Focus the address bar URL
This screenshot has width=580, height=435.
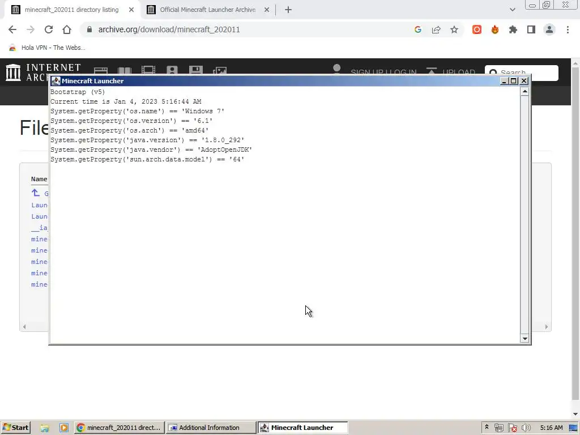pyautogui.click(x=169, y=29)
